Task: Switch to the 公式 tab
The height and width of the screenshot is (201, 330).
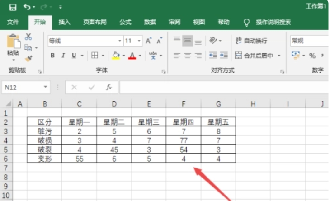Action: (125, 22)
